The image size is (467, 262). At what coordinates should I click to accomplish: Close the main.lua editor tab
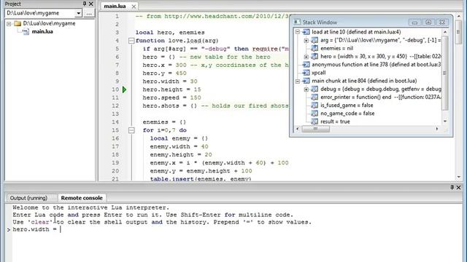coord(134,7)
